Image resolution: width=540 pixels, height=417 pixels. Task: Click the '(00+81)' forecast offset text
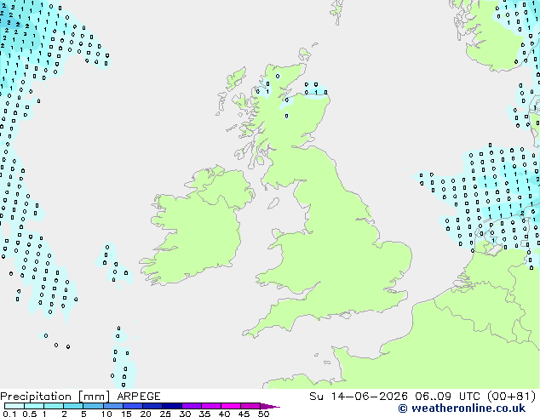[x=511, y=397]
